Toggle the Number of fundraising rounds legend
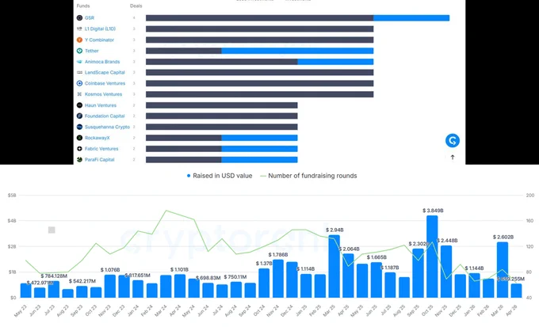Screen dimensions: 539x327 pyautogui.click(x=308, y=176)
